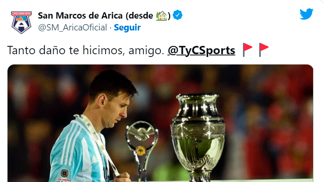Follow the account via Seguir

tap(127, 28)
